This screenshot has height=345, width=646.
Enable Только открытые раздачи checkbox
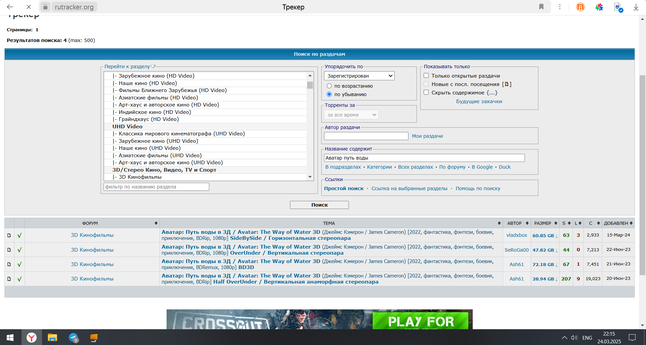pyautogui.click(x=426, y=76)
